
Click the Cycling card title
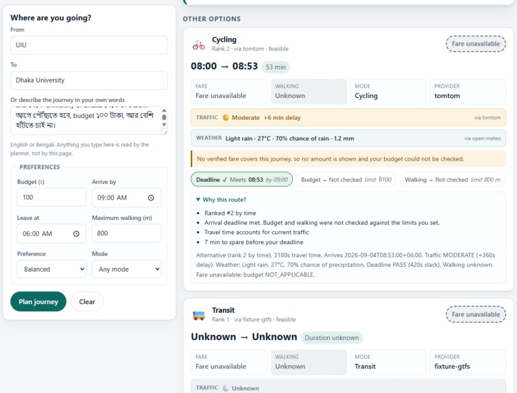tap(224, 40)
